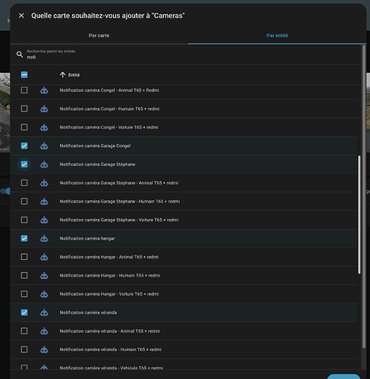Click the search magnifier icon
370x379 pixels.
coord(20,55)
